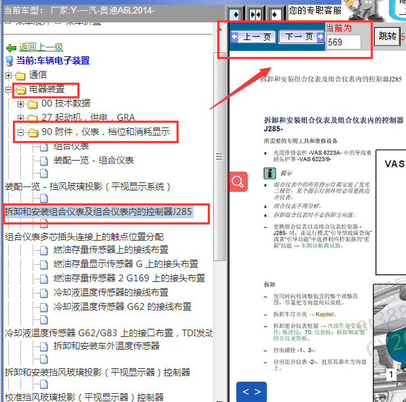Click the folder icon for 27 起动机
Screen dimensions: 406x402
point(33,118)
